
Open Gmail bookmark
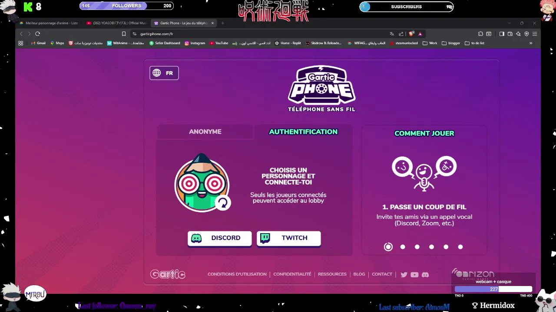38,43
